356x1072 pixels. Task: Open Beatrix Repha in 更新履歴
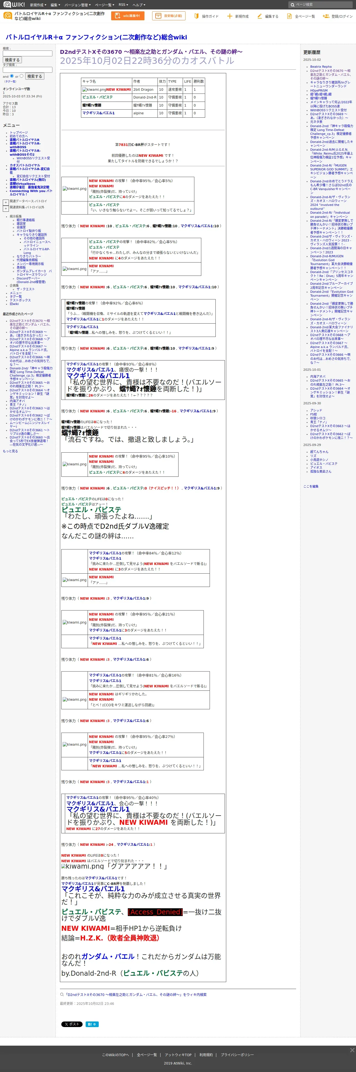(321, 67)
